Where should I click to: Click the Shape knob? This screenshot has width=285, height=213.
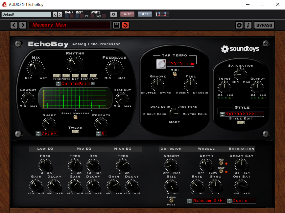coord(49,124)
